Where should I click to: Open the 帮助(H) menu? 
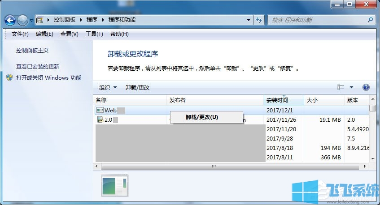coord(119,34)
